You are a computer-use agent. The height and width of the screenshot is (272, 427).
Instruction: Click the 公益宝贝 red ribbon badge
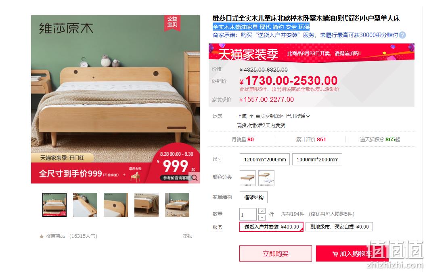pos(172,22)
